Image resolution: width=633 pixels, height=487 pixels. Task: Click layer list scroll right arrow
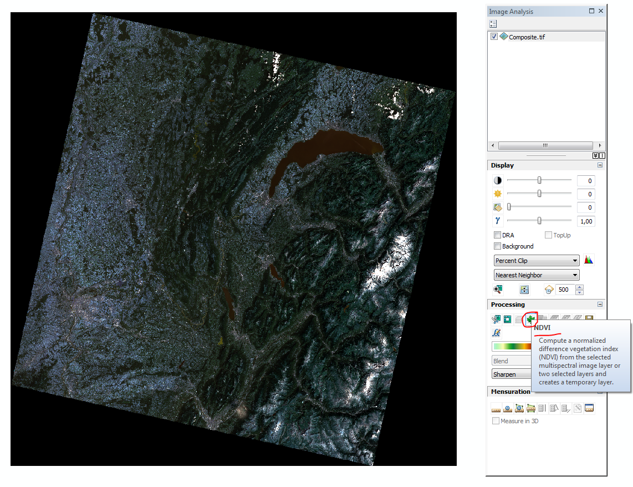pyautogui.click(x=600, y=145)
